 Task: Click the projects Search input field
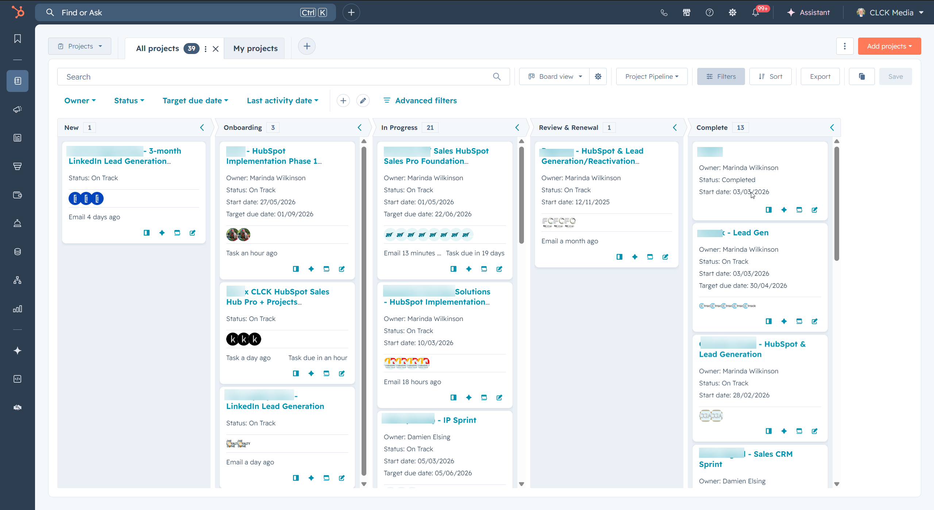[x=283, y=77]
